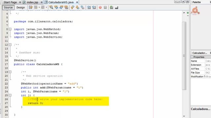
Task: Click the return 0; statement
Action: 36,103
